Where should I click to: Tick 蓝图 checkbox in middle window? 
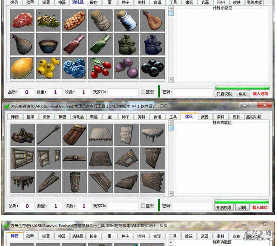coord(143,205)
